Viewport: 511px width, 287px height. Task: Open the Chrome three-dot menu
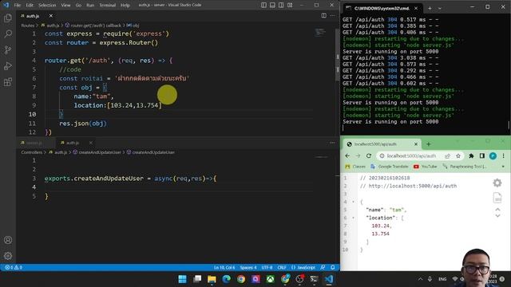point(503,156)
